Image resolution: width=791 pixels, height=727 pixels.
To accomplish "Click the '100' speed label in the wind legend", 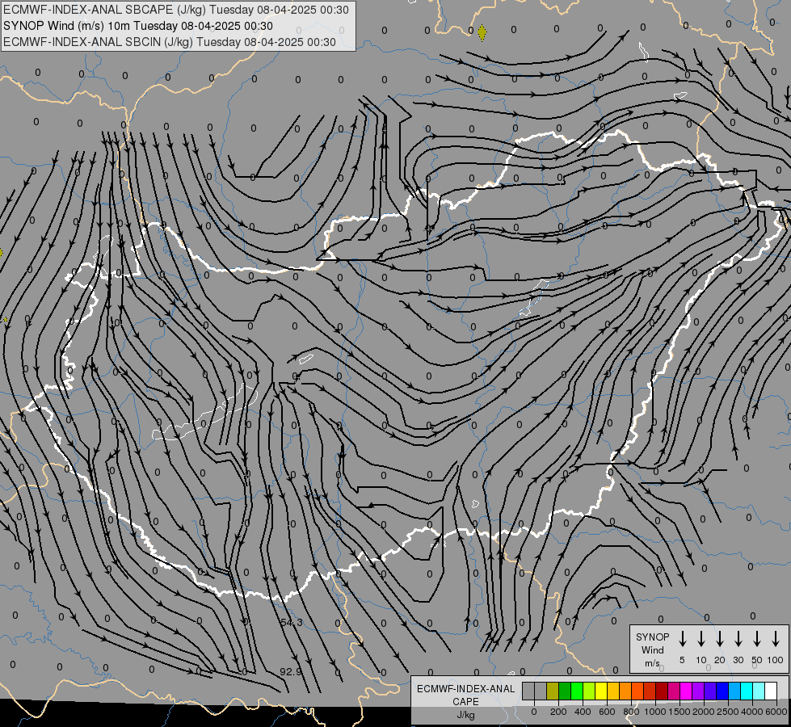I will coord(776,660).
